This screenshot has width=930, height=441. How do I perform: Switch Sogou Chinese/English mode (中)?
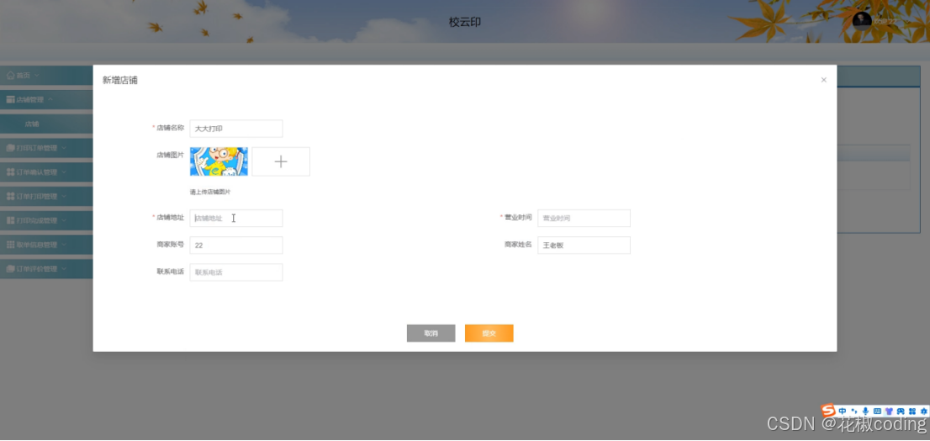(843, 411)
